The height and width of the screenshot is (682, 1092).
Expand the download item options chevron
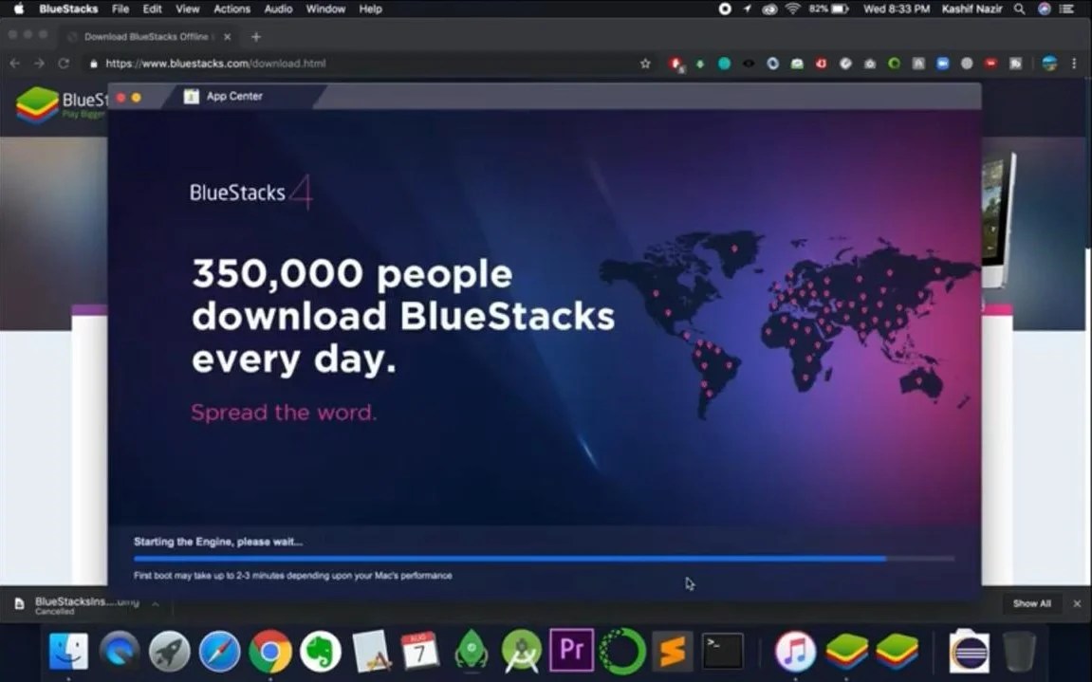[x=156, y=603]
